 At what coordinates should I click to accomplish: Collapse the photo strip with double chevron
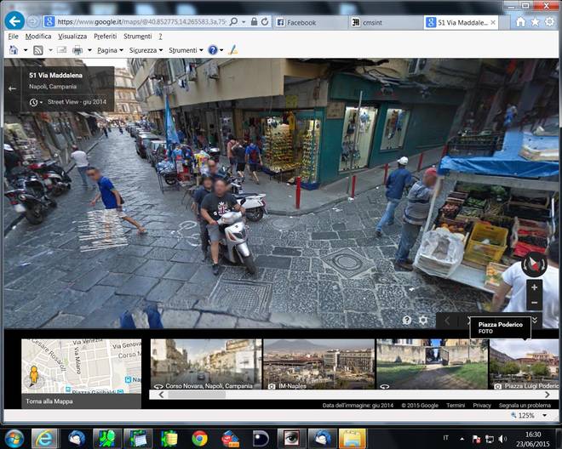[534, 321]
